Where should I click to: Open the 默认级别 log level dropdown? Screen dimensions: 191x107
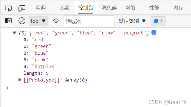pos(132,21)
